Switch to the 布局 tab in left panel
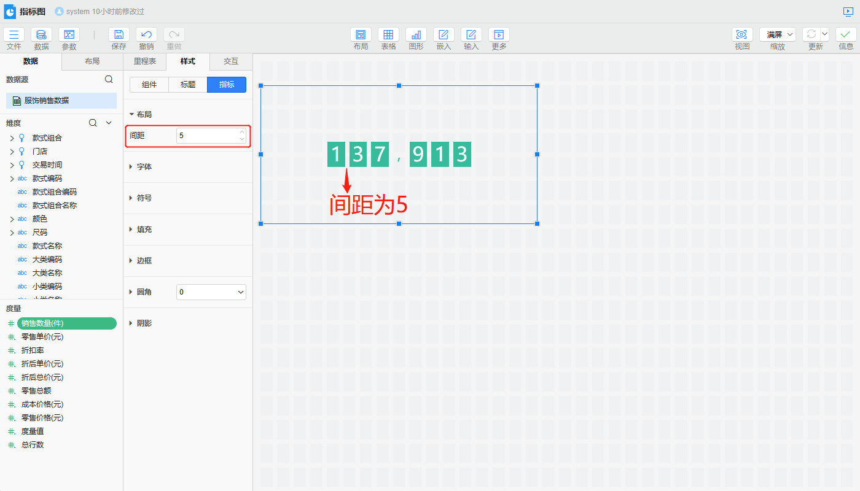 click(x=92, y=61)
